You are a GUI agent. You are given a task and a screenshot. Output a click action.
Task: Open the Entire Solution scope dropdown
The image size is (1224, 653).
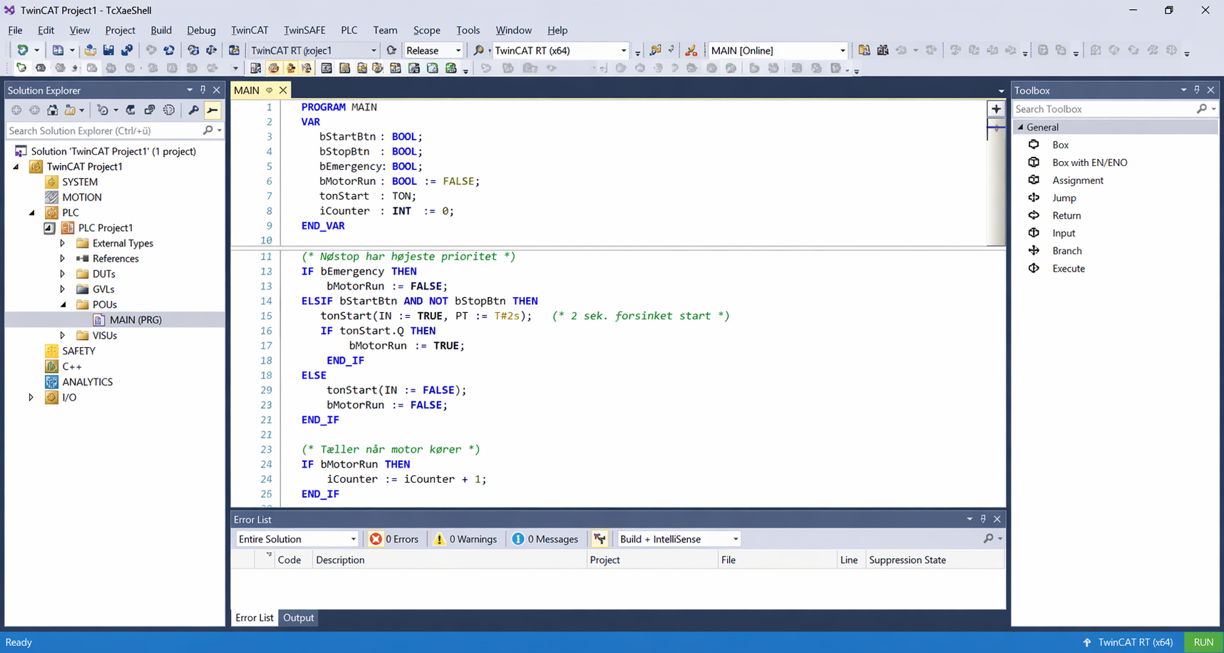tap(353, 539)
